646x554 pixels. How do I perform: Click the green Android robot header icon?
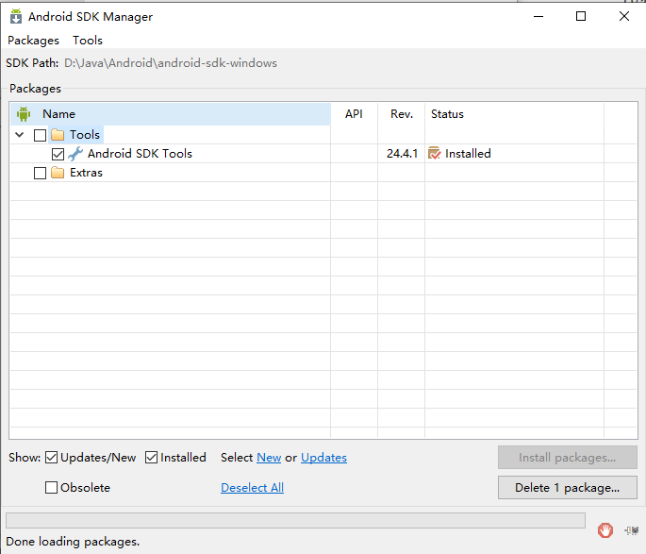[24, 114]
